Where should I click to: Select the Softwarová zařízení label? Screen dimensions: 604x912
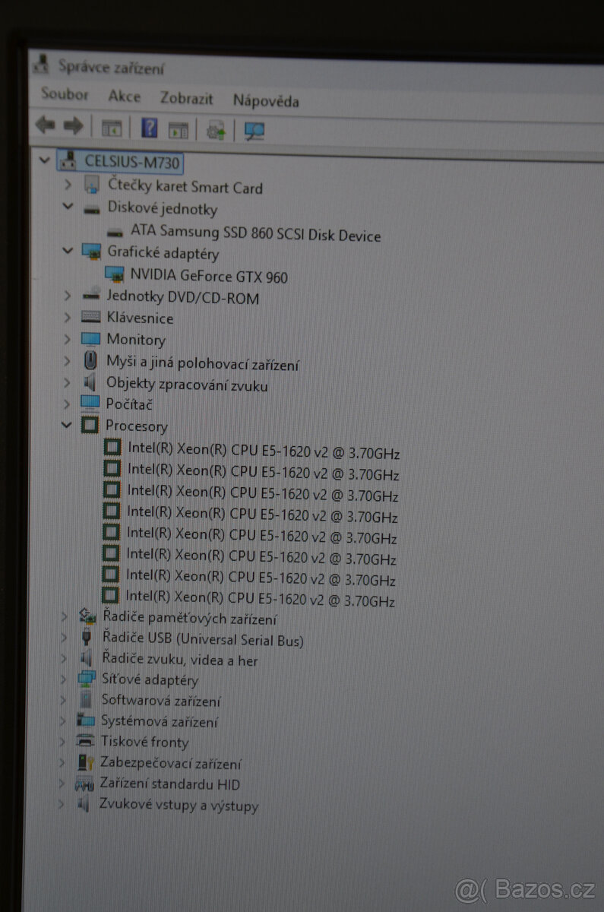point(161,700)
